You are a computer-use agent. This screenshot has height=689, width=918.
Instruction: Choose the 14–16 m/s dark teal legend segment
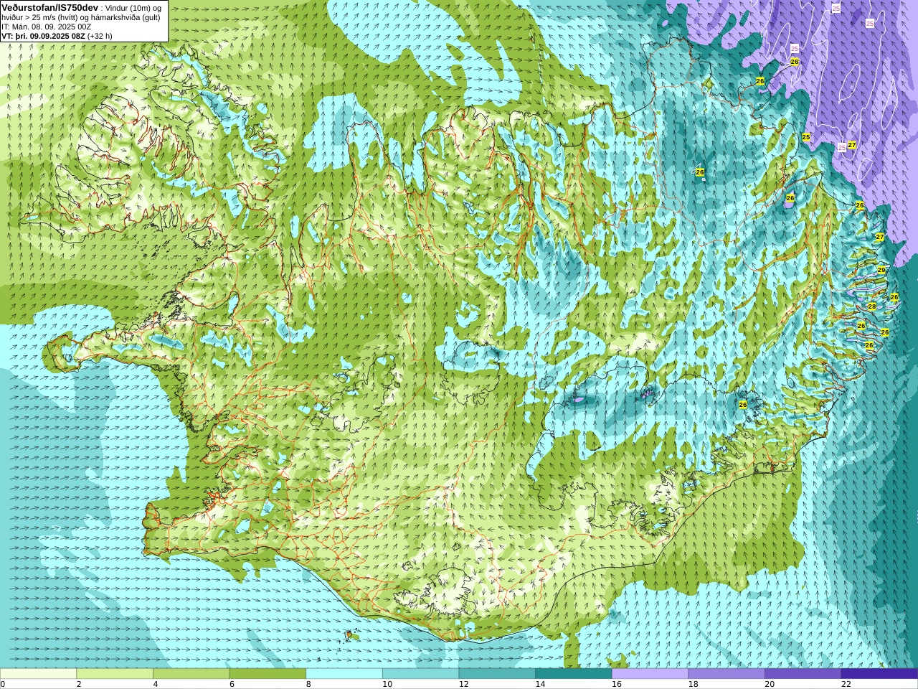pos(574,674)
